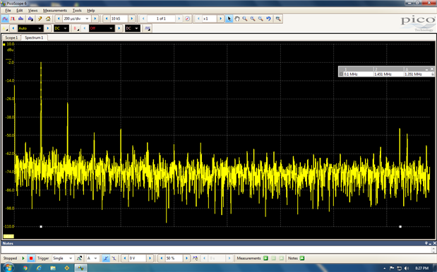Open the Single trigger mode dropdown

coord(63,259)
